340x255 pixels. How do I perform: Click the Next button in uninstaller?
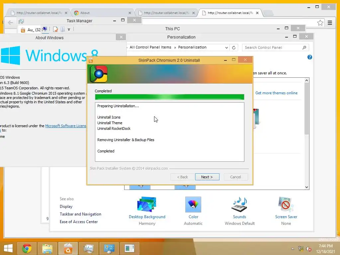point(207,177)
